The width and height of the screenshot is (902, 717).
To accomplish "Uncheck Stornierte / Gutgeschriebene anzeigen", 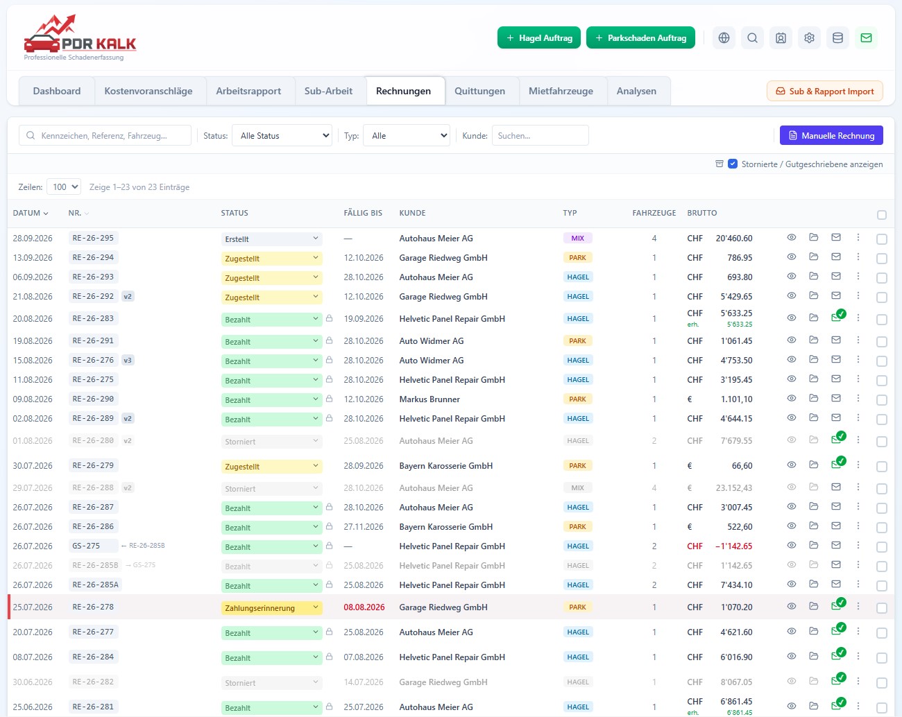I will pyautogui.click(x=733, y=164).
